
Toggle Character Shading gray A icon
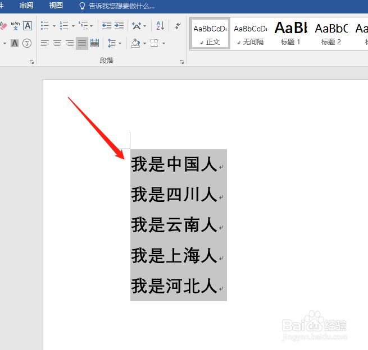[x=15, y=43]
